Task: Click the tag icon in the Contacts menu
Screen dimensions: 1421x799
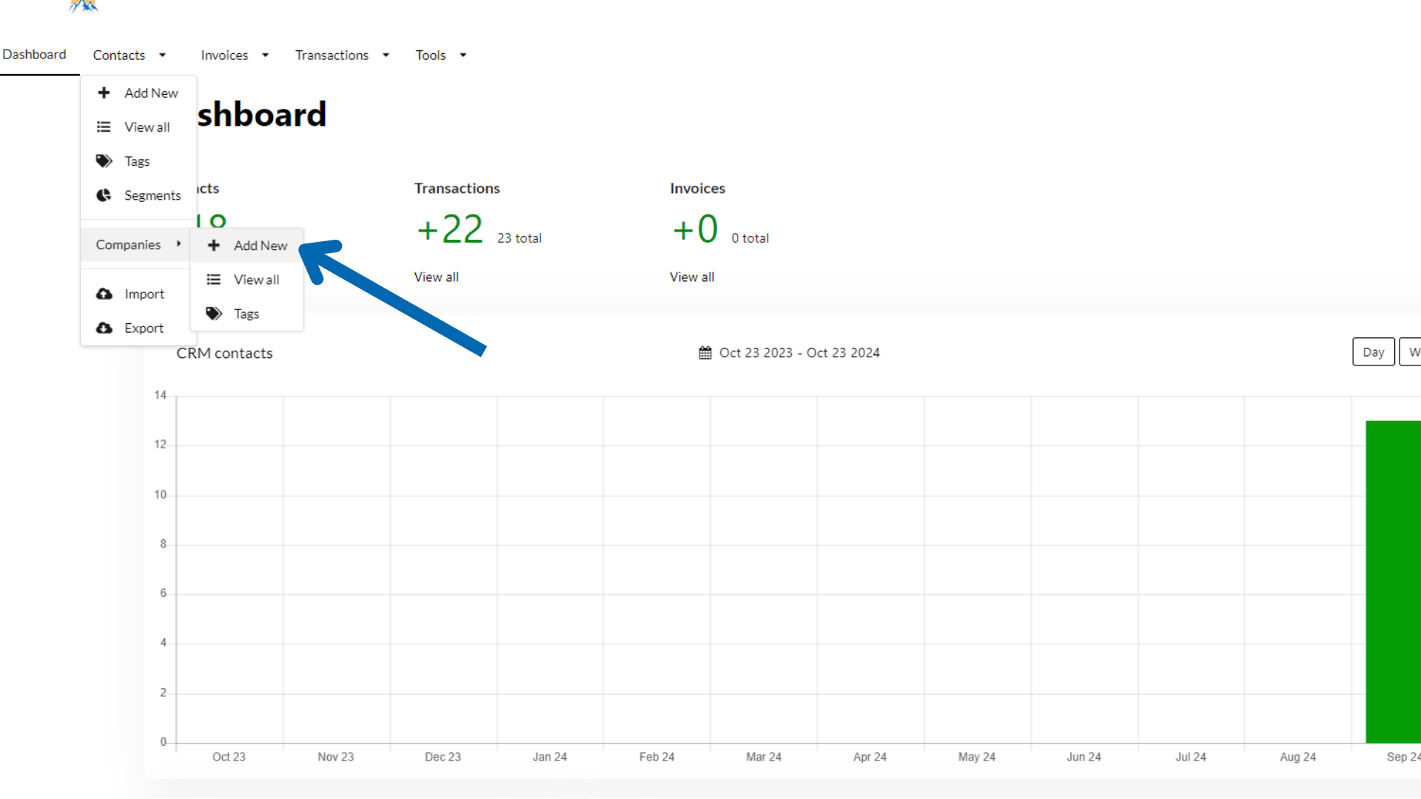Action: (x=104, y=161)
